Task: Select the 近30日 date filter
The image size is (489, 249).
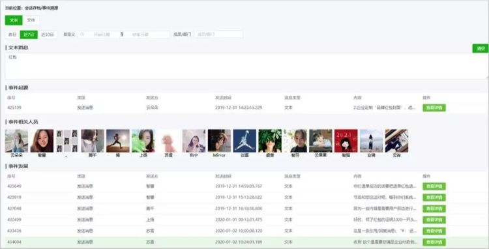Action: [48, 35]
